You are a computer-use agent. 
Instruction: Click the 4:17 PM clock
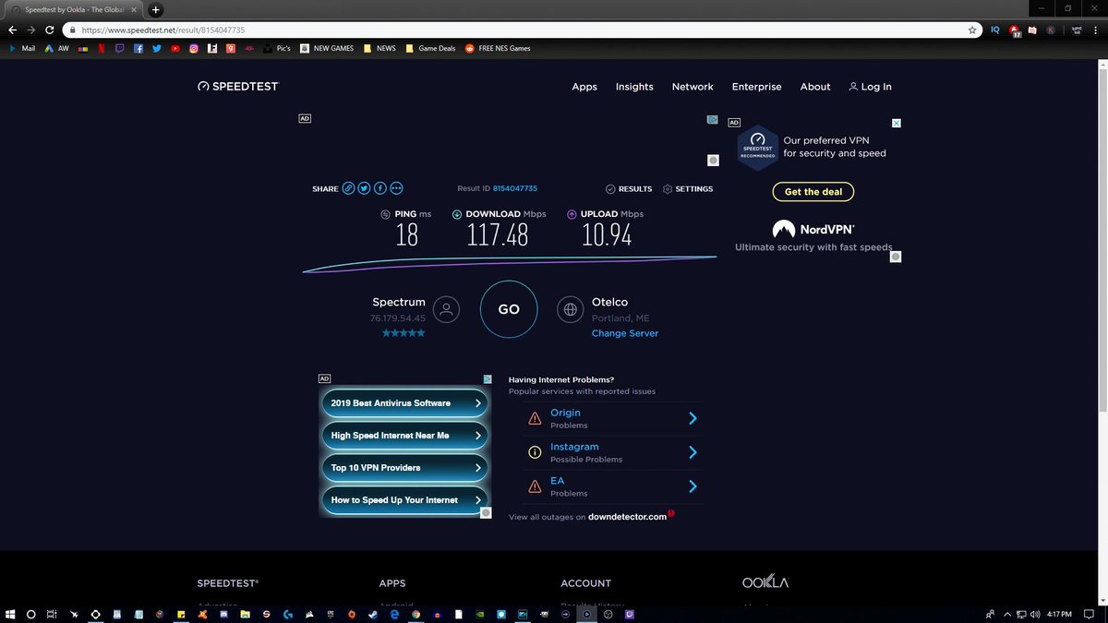click(x=1059, y=614)
